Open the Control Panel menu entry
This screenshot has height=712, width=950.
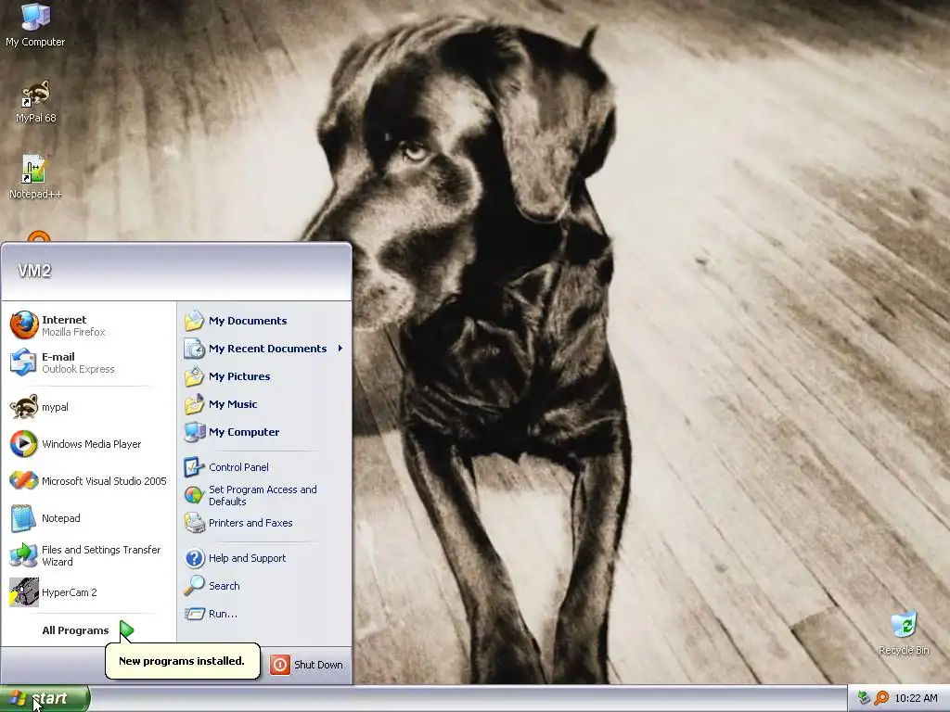264,467
